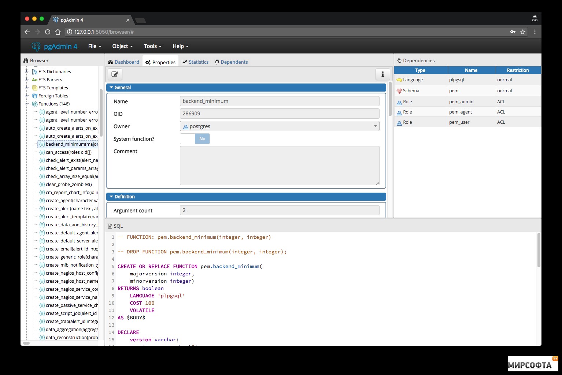The height and width of the screenshot is (375, 562).
Task: Select create_email function in tree
Action: pyautogui.click(x=72, y=249)
